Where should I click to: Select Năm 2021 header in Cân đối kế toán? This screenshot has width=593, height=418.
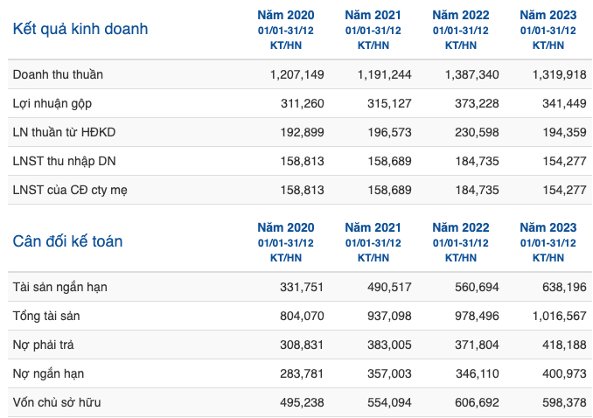point(373,227)
